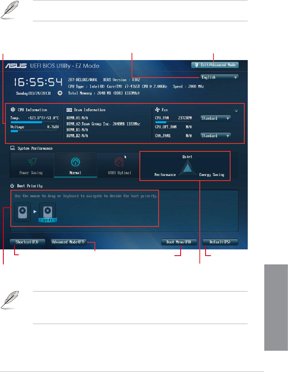Click the CPU Information chip icon

click(x=13, y=110)
